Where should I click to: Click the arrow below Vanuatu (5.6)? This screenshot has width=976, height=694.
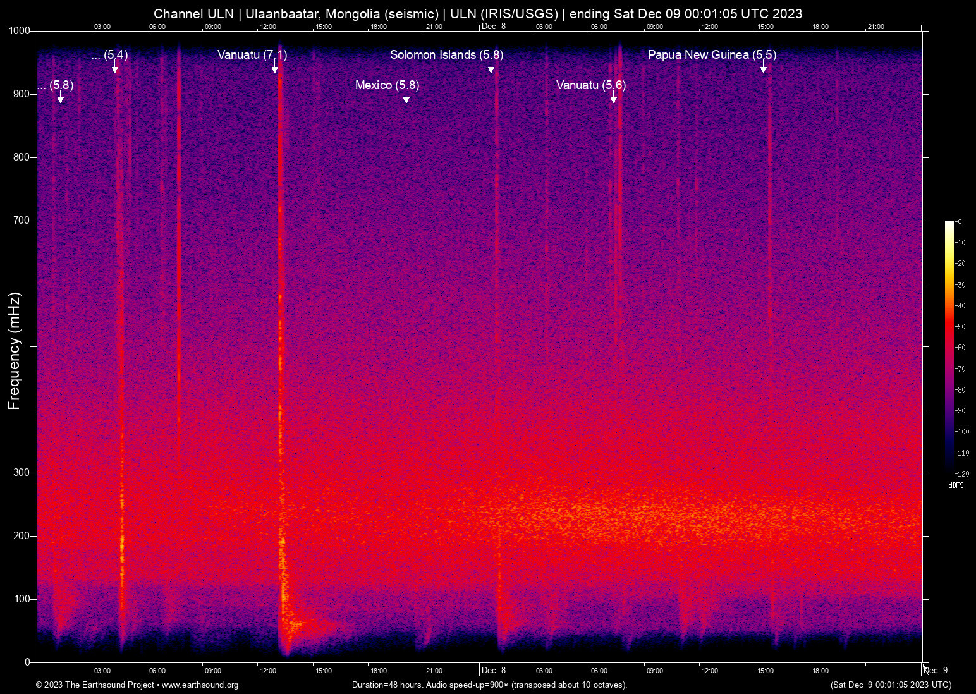coord(613,99)
